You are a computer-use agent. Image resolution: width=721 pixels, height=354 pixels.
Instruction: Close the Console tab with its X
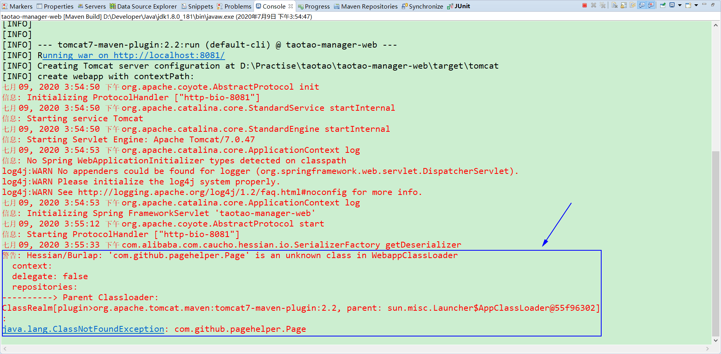pos(291,6)
